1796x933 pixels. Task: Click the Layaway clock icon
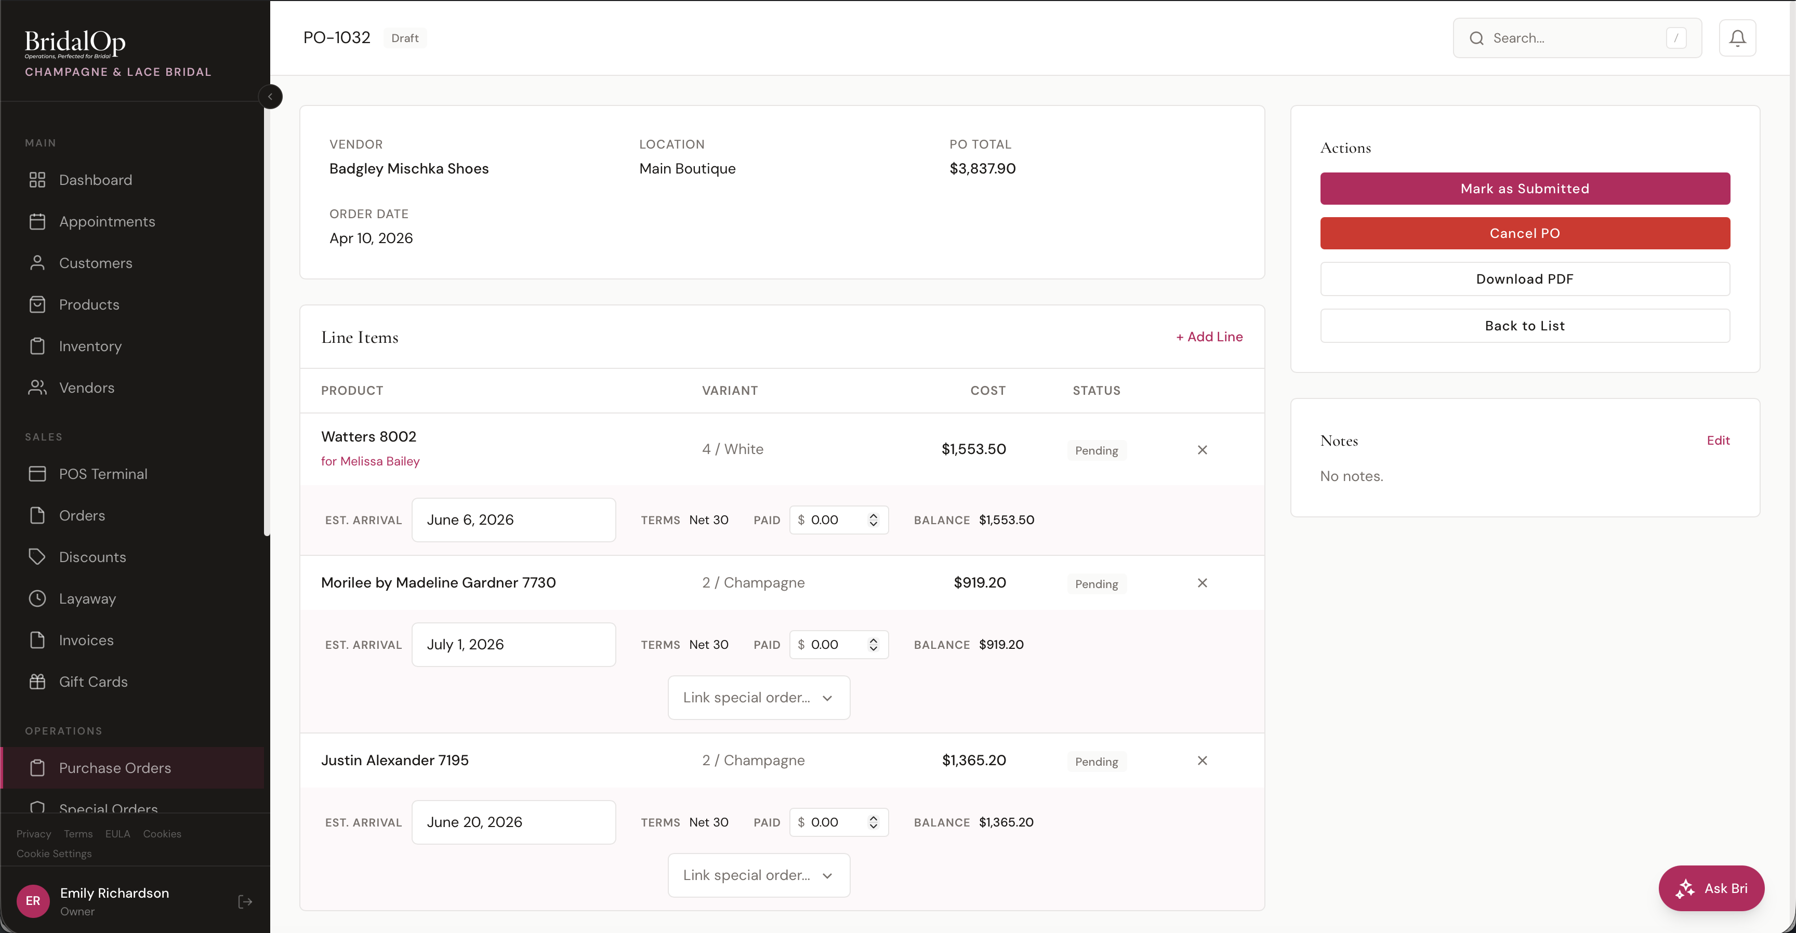coord(37,598)
